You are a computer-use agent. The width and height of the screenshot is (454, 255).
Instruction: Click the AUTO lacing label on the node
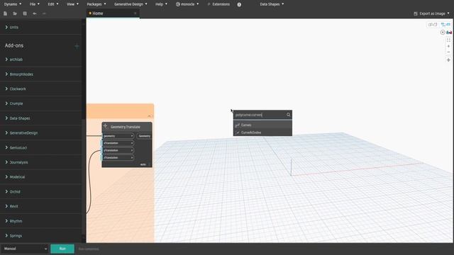pos(143,164)
